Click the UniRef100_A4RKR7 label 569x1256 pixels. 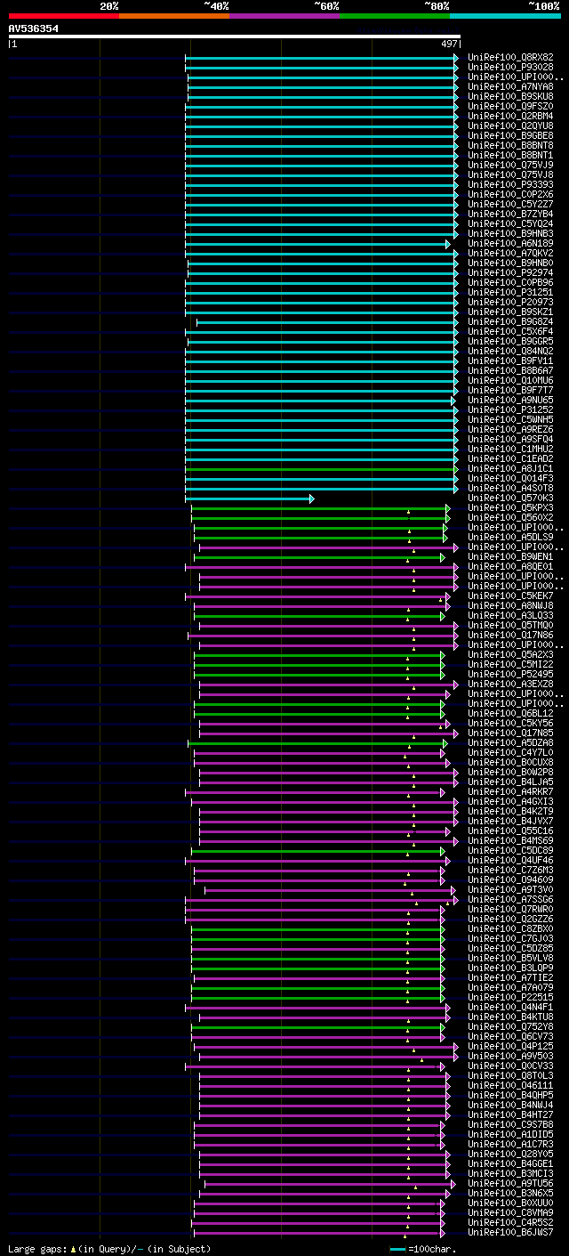(510, 792)
